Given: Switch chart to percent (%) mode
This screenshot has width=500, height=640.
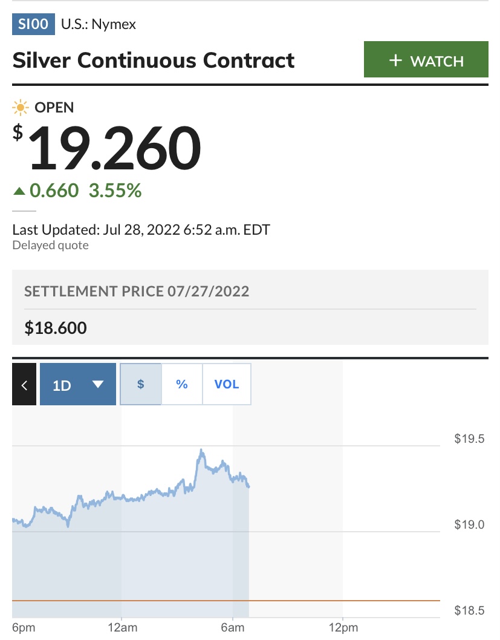Looking at the screenshot, I should pyautogui.click(x=182, y=384).
